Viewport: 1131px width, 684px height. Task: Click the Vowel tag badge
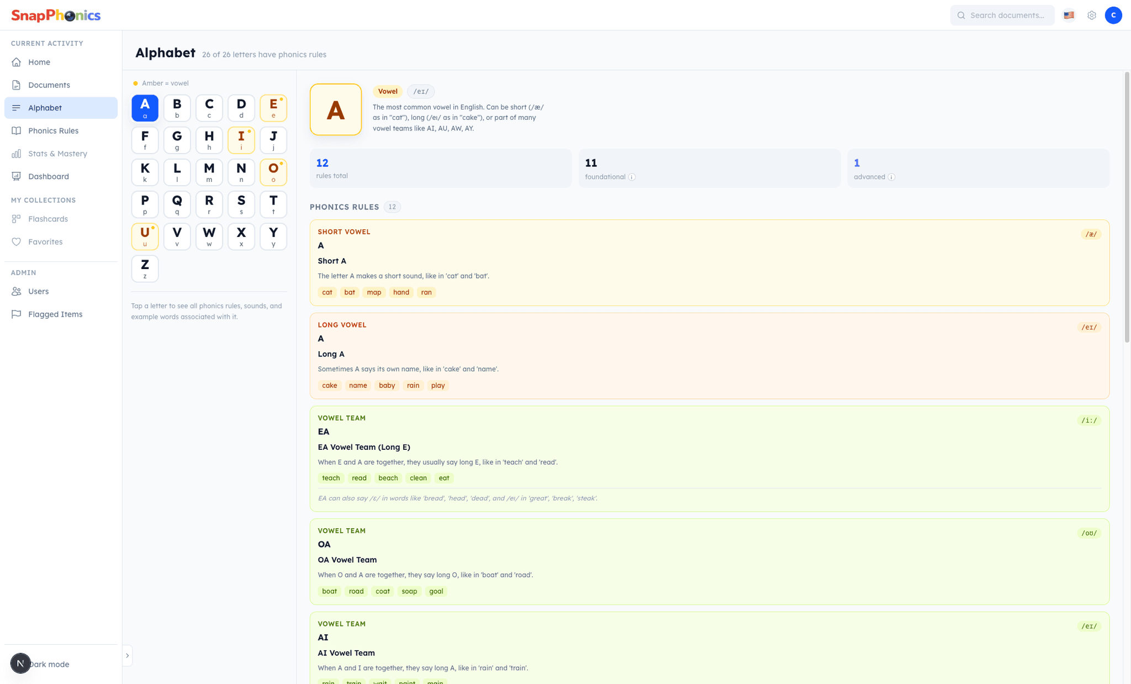388,92
